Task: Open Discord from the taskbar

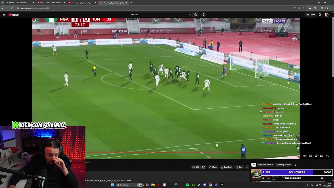Action: (x=205, y=185)
